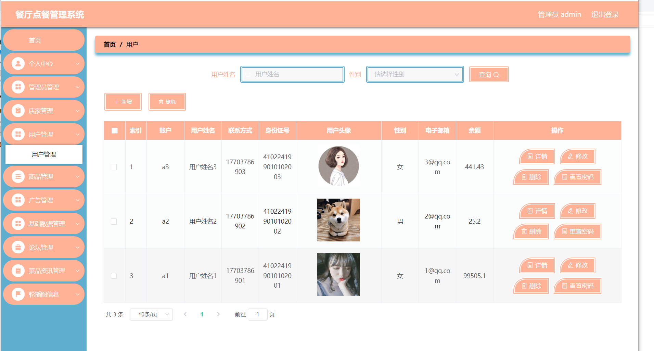This screenshot has width=654, height=351.
Task: Click the magnifier icon in the 查询 button
Action: tap(497, 74)
